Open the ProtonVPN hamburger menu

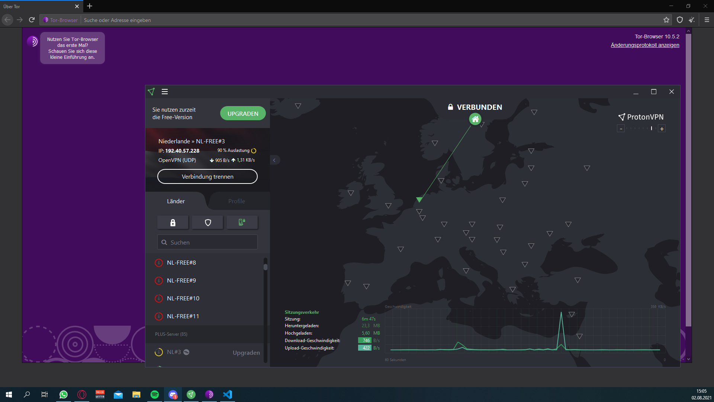pyautogui.click(x=165, y=92)
